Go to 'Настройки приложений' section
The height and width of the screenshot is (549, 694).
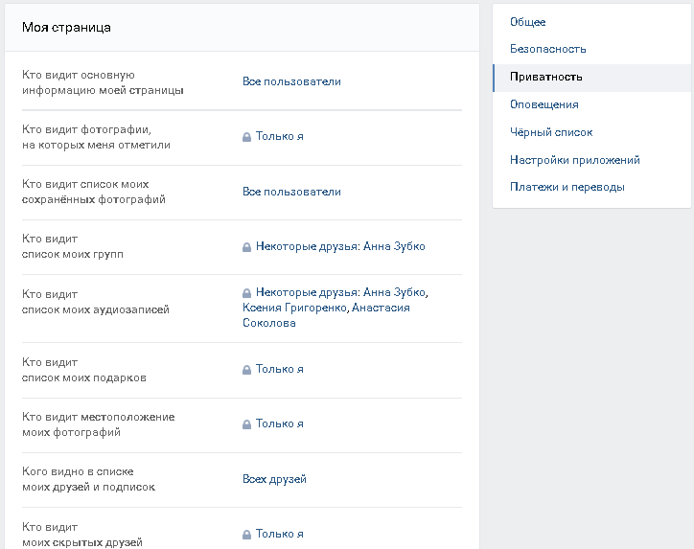(x=575, y=160)
